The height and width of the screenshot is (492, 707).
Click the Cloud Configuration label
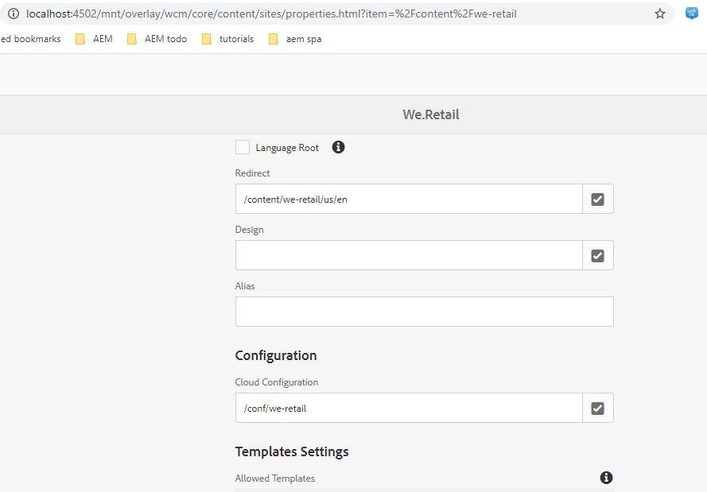point(277,382)
